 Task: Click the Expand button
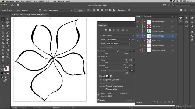[x=79, y=10]
